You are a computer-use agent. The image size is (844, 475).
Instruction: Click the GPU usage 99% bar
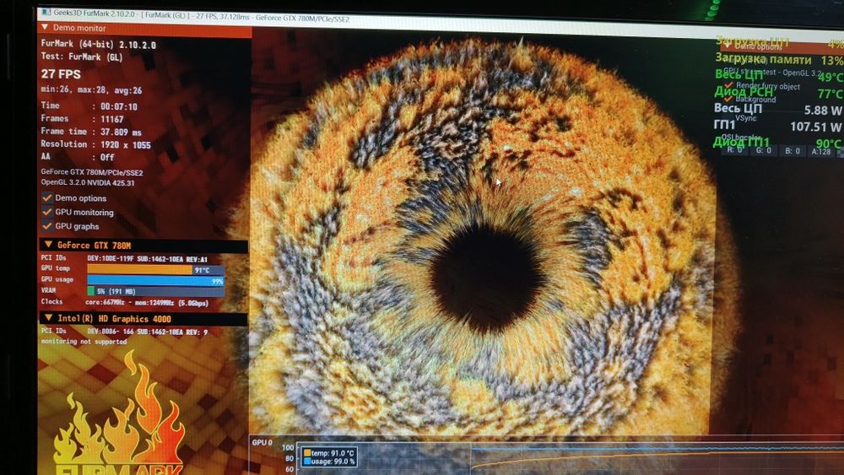click(x=155, y=280)
